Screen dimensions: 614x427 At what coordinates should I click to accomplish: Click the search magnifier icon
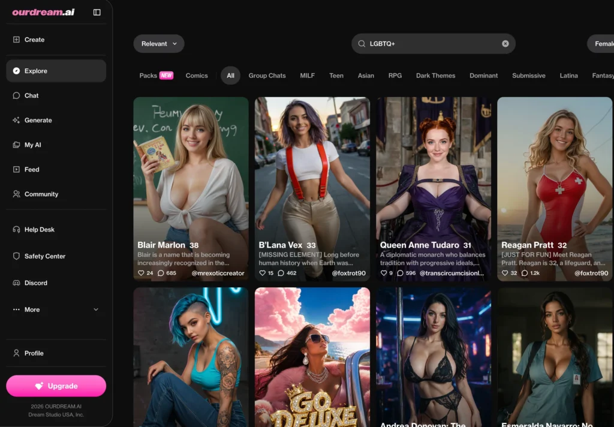coord(362,44)
